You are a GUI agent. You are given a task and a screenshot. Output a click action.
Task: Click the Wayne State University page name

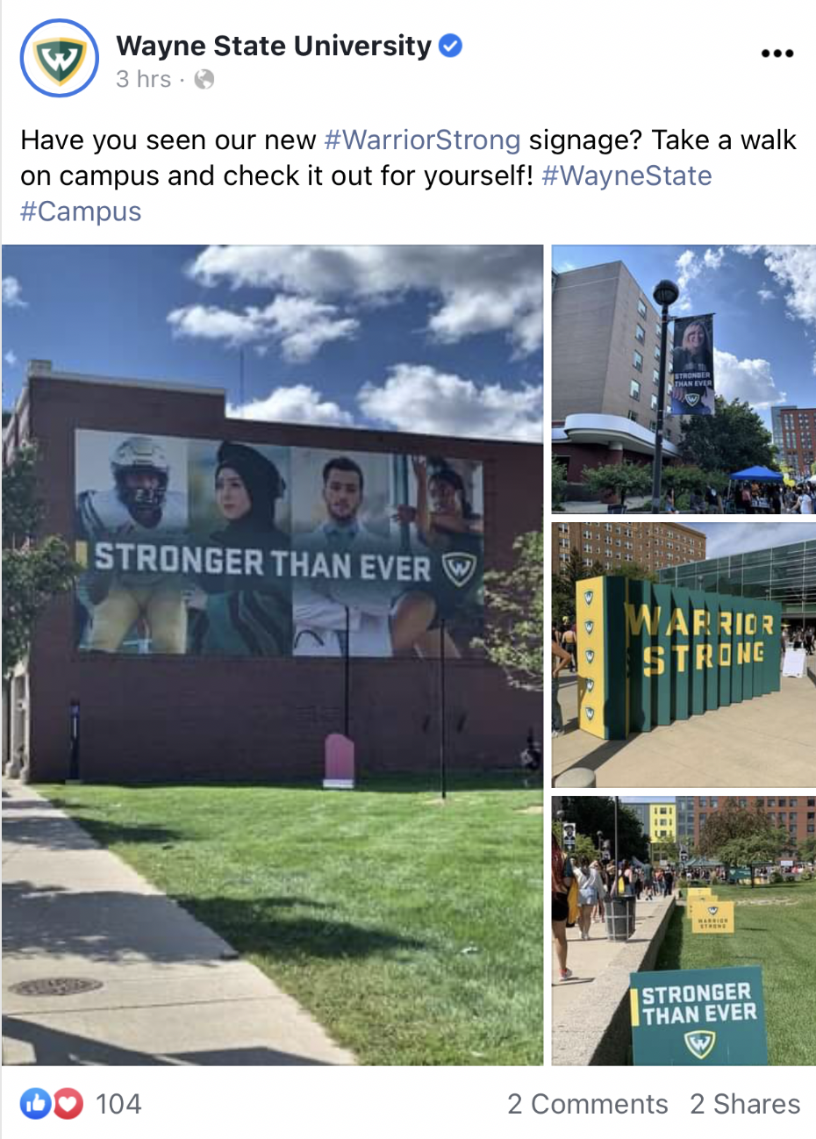274,46
